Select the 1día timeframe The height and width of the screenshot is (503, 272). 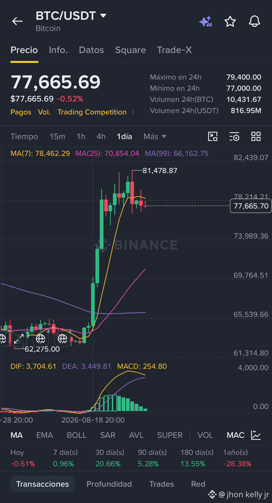pos(124,136)
